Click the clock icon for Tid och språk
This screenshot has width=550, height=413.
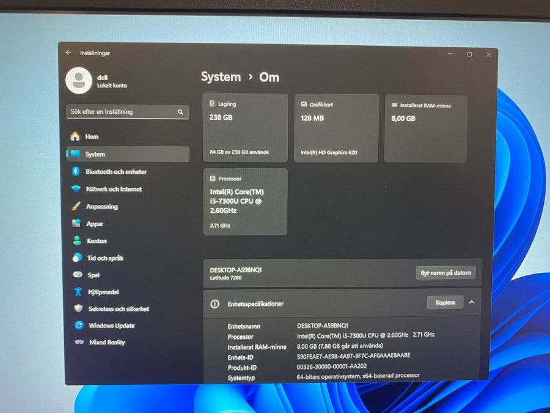pyautogui.click(x=77, y=258)
